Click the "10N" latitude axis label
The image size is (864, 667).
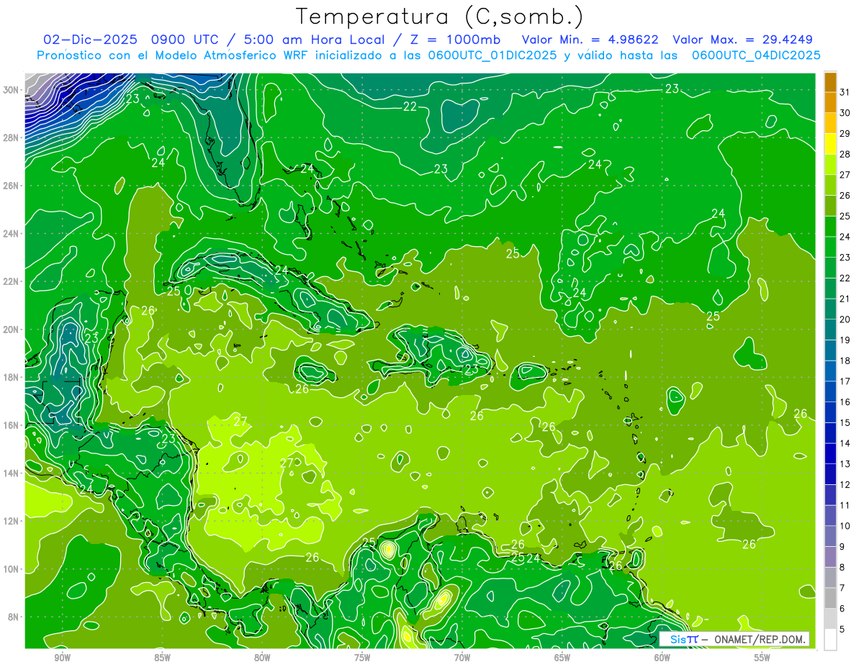pyautogui.click(x=11, y=569)
